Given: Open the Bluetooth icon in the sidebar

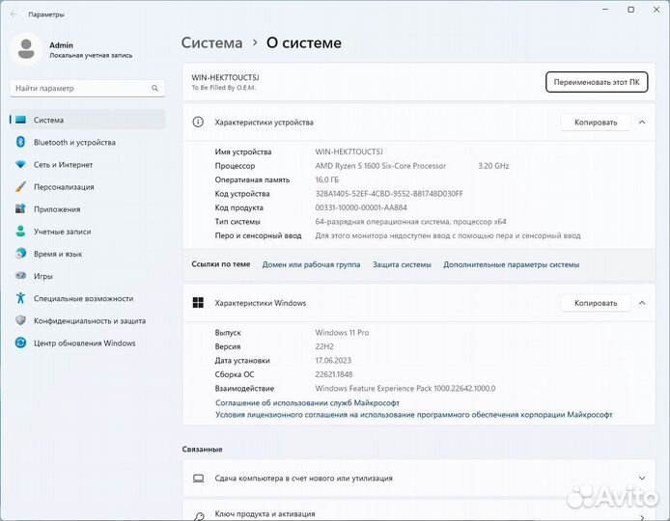Looking at the screenshot, I should [x=20, y=142].
